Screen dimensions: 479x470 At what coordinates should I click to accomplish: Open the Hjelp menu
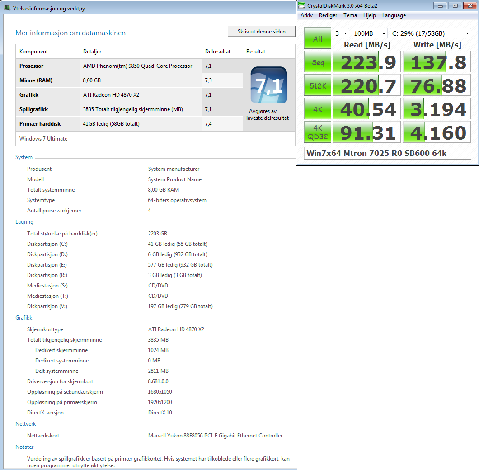coord(370,15)
